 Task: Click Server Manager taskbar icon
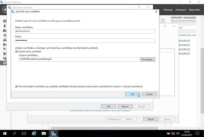[53, 133]
